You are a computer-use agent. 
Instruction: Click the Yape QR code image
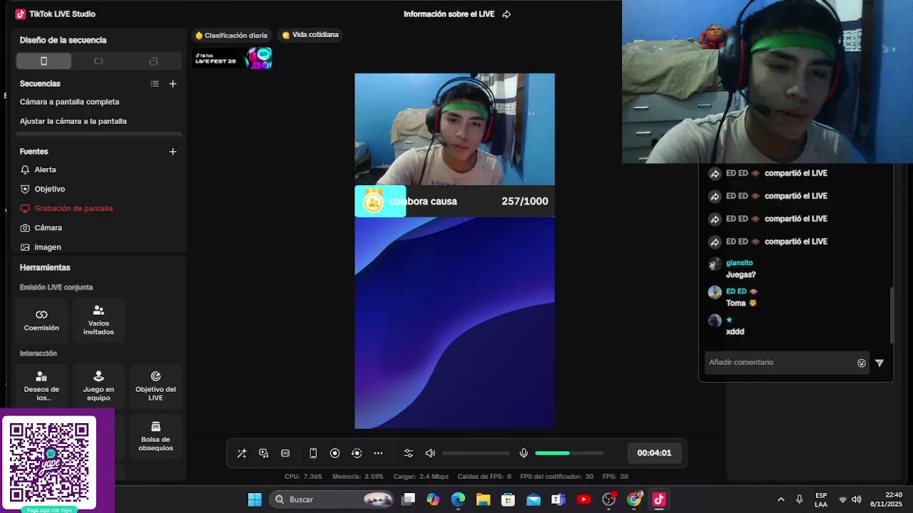point(50,462)
